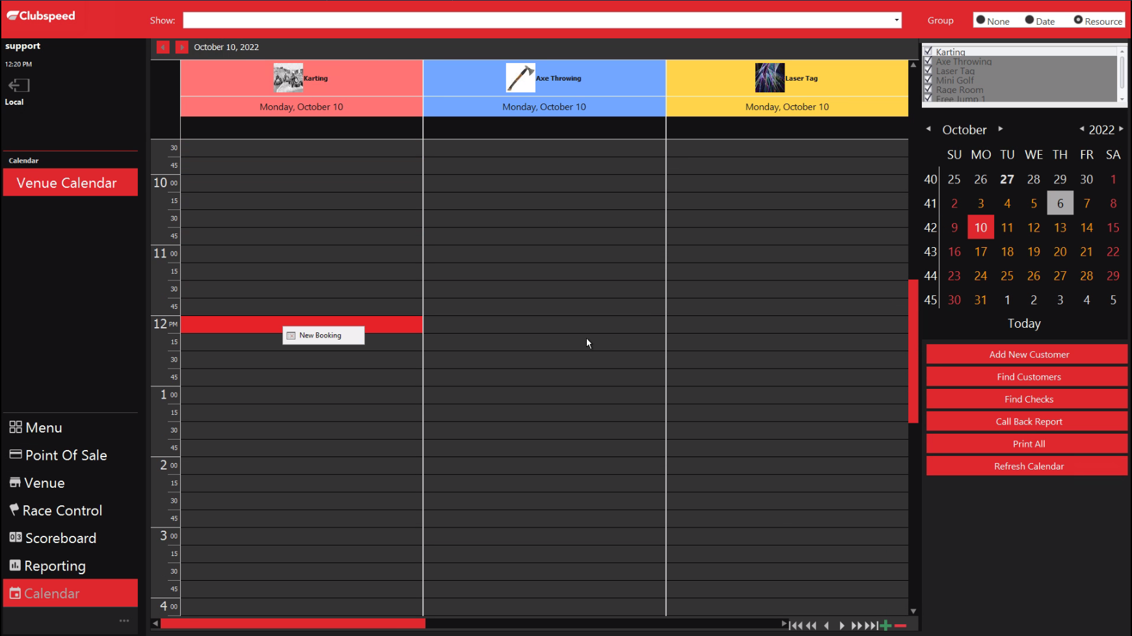Open the Show dropdown combo box
The image size is (1132, 636).
pos(542,20)
